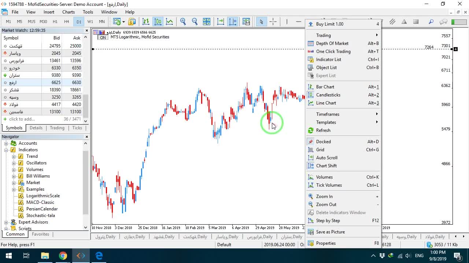This screenshot has height=263, width=469.
Task: Select the crosshair cursor tool
Action: click(x=273, y=22)
